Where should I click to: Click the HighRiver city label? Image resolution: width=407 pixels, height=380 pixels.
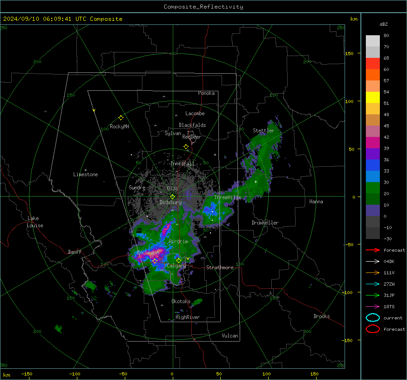pos(188,317)
